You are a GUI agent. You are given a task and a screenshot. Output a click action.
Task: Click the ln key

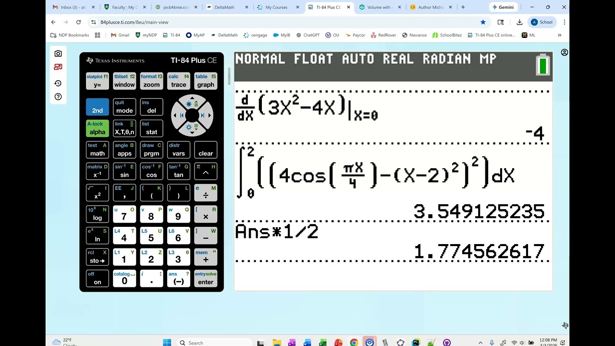pyautogui.click(x=98, y=235)
